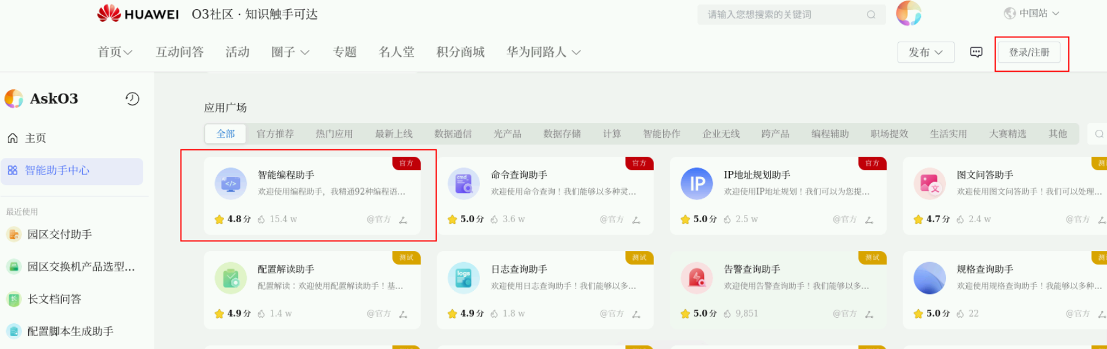The image size is (1107, 349).
Task: Select the 数据存储 category tab
Action: click(562, 133)
